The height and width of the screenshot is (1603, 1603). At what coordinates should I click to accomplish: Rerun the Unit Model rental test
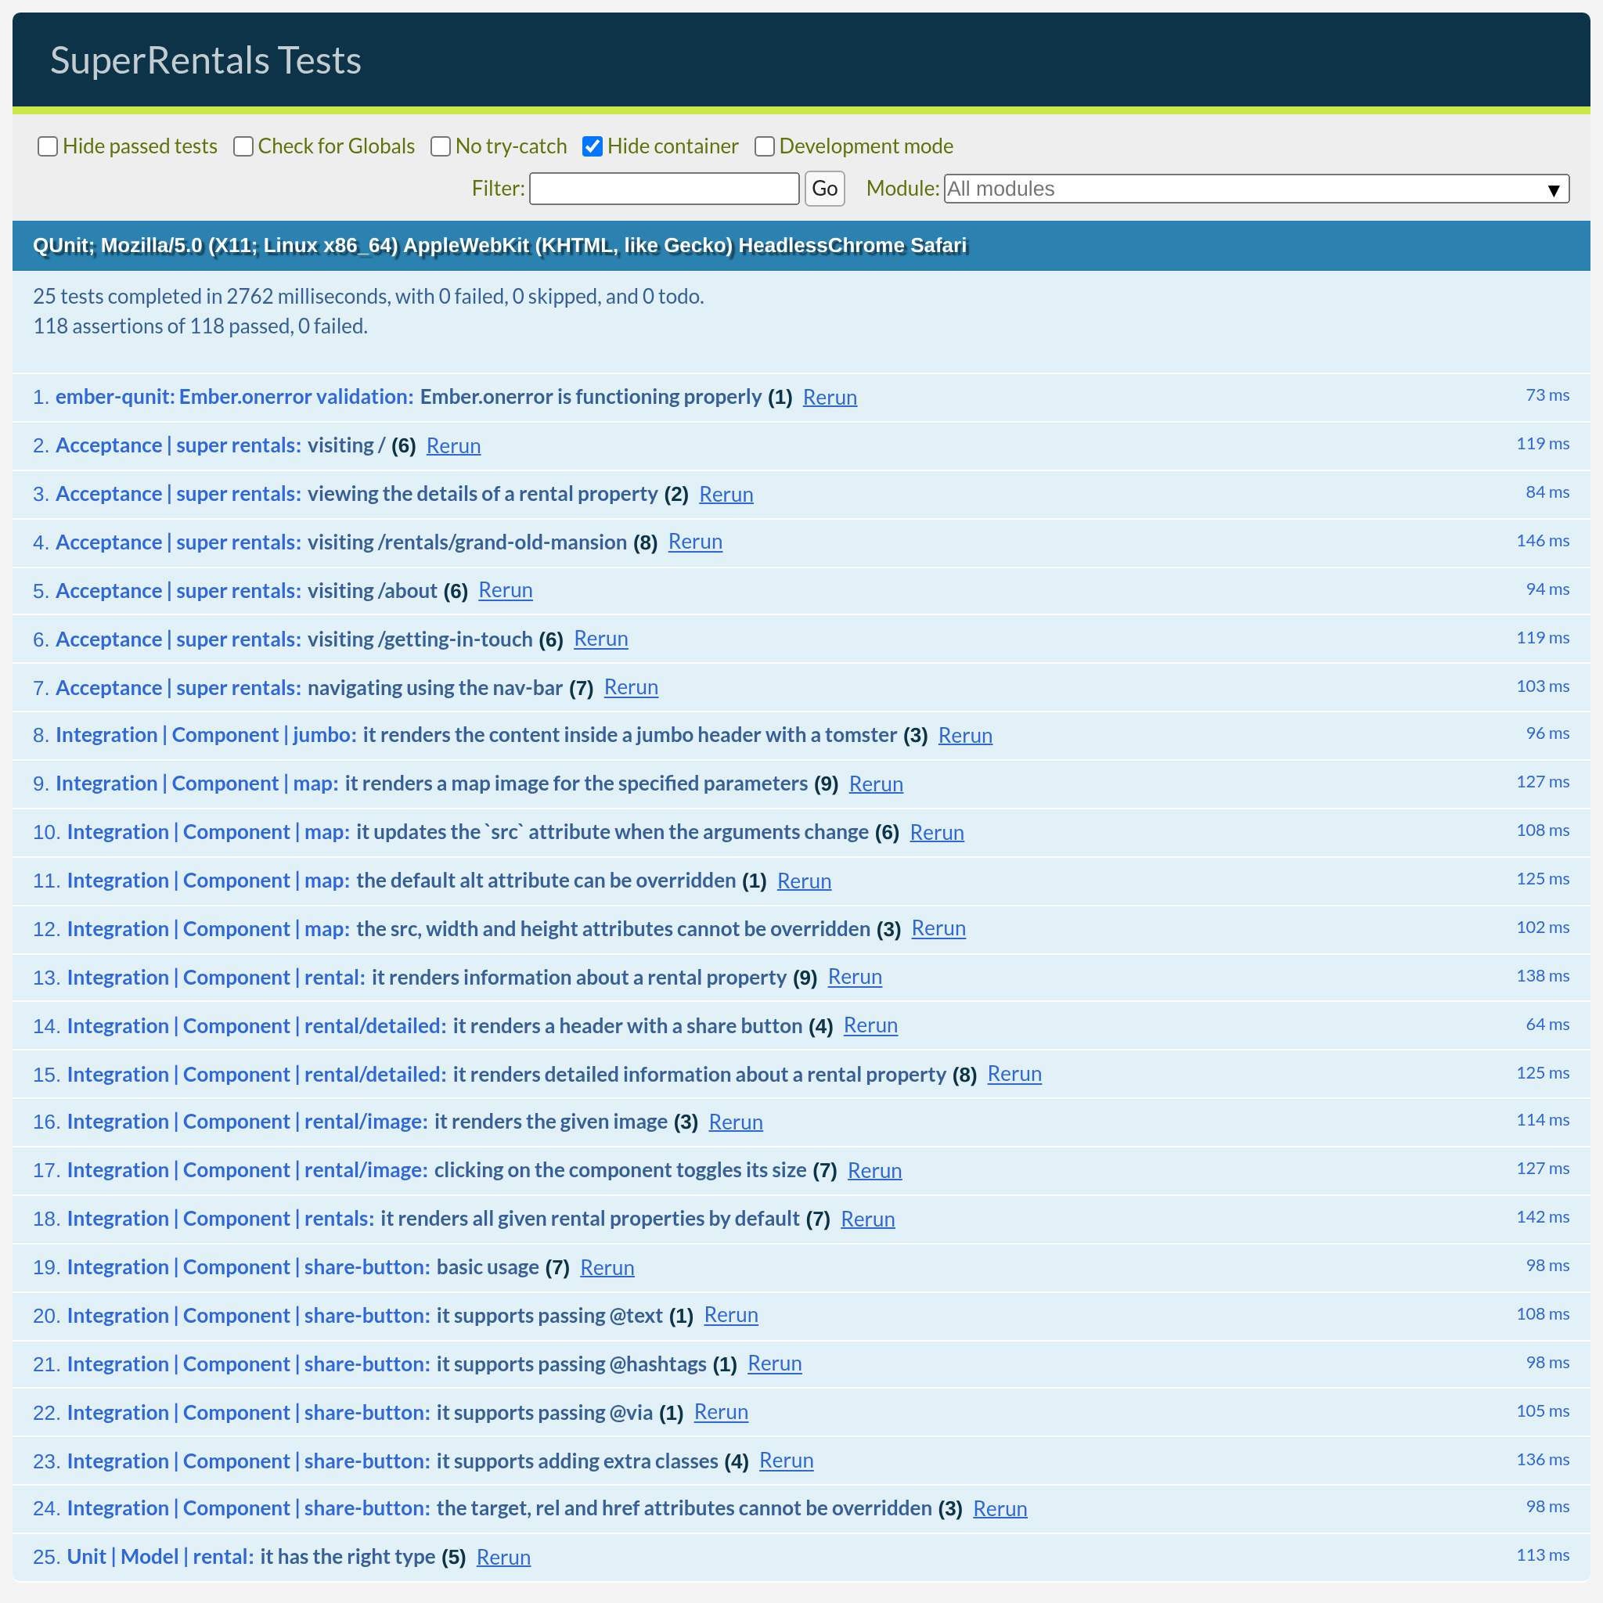tap(503, 1558)
